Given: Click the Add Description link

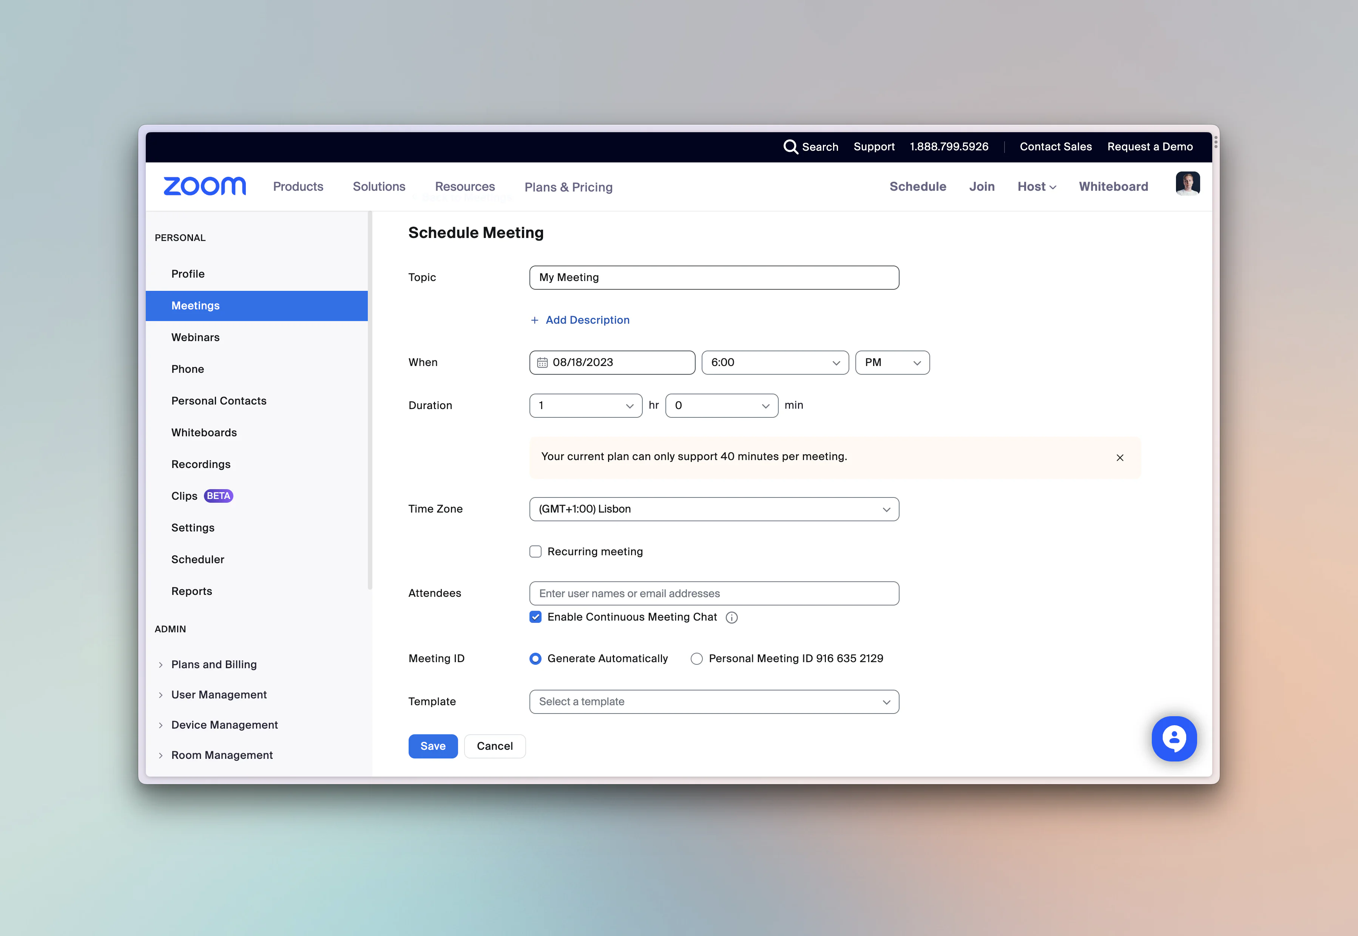Looking at the screenshot, I should tap(580, 320).
